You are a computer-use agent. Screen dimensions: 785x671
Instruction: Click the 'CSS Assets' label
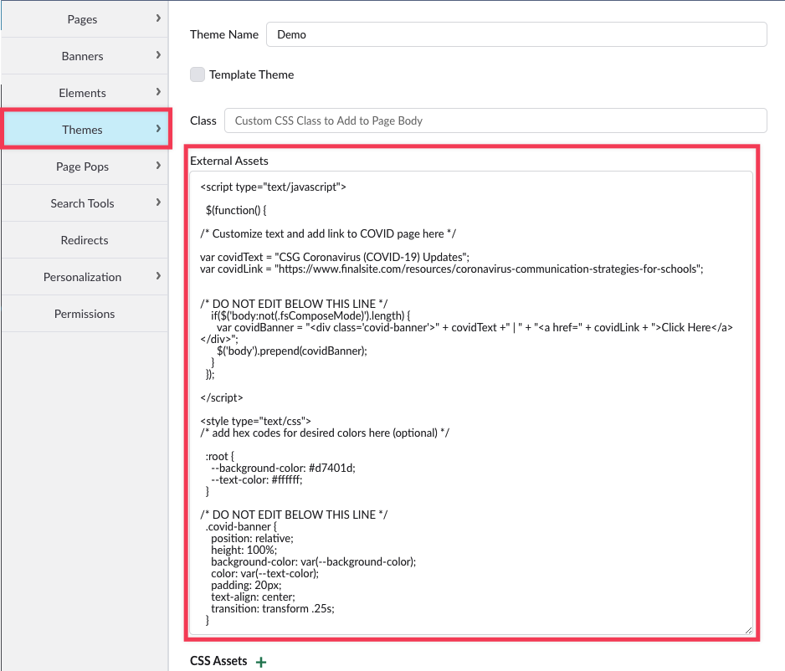(218, 661)
